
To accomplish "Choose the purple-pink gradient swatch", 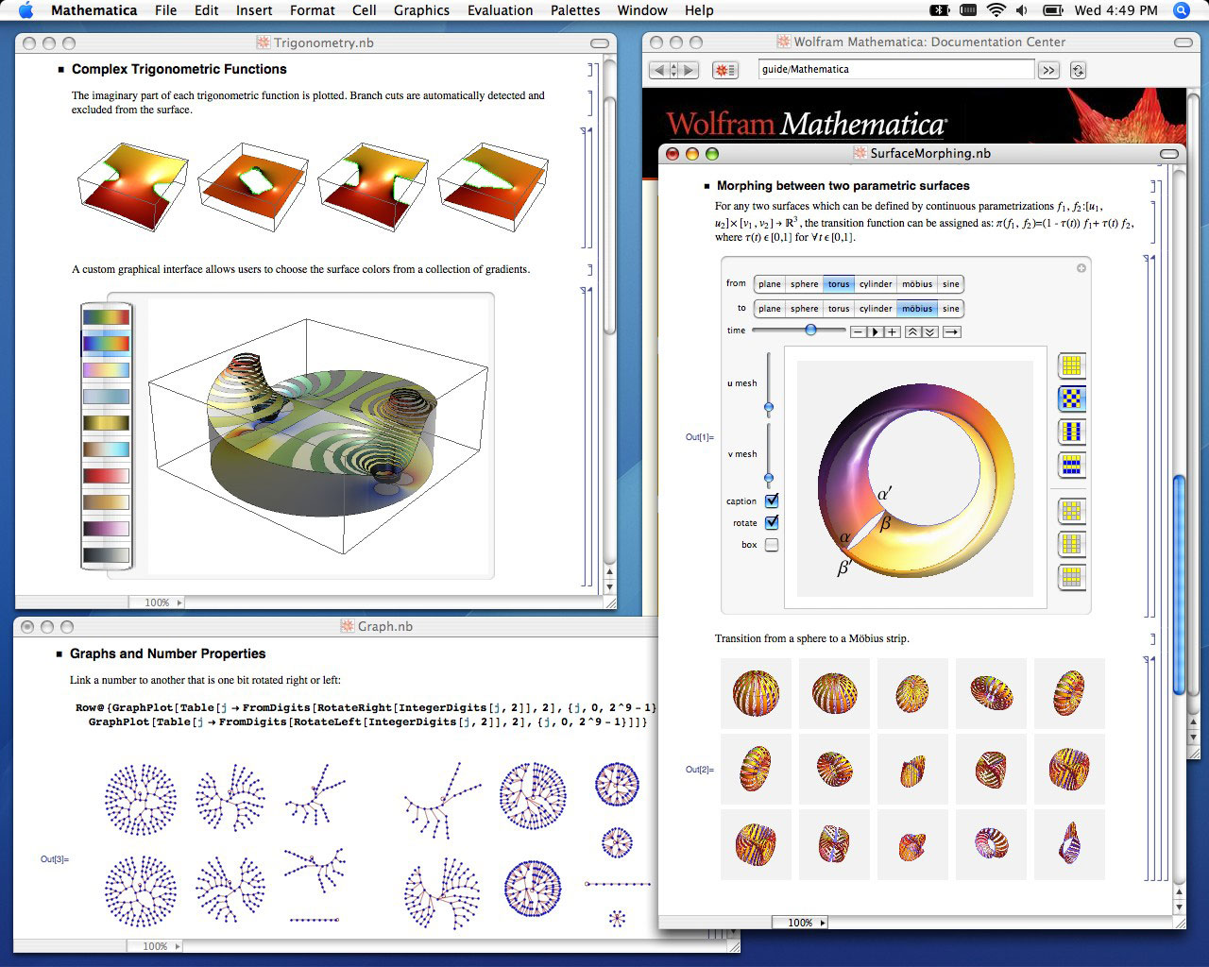I will tap(106, 529).
